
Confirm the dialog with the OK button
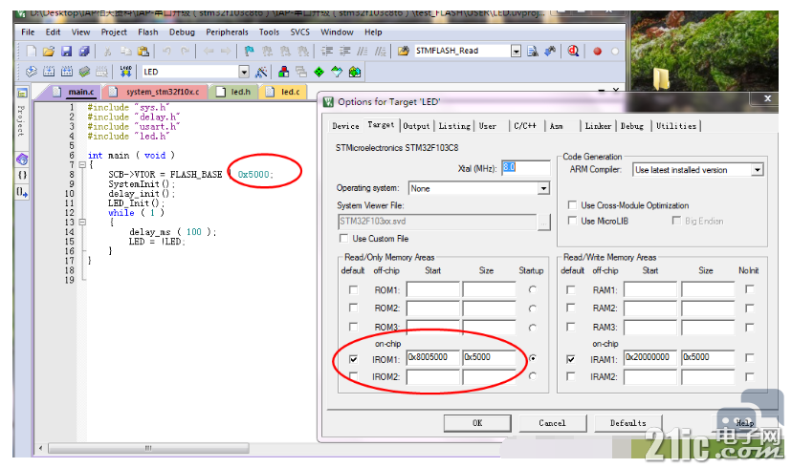[x=477, y=423]
